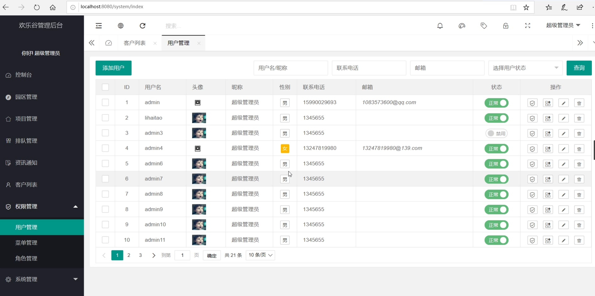Image resolution: width=595 pixels, height=296 pixels.
Task: Click the shield icon for admin10 row
Action: click(532, 225)
